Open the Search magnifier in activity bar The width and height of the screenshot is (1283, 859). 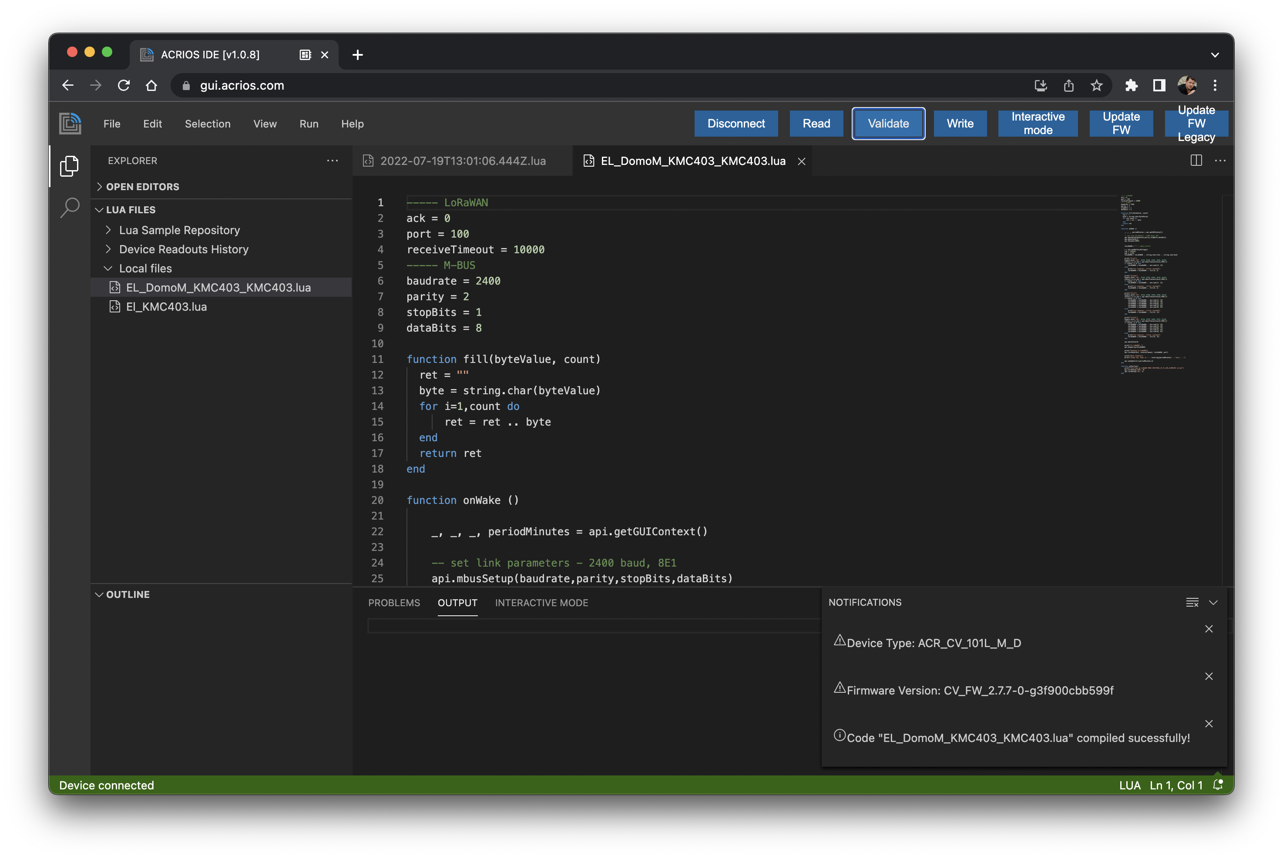click(x=70, y=208)
